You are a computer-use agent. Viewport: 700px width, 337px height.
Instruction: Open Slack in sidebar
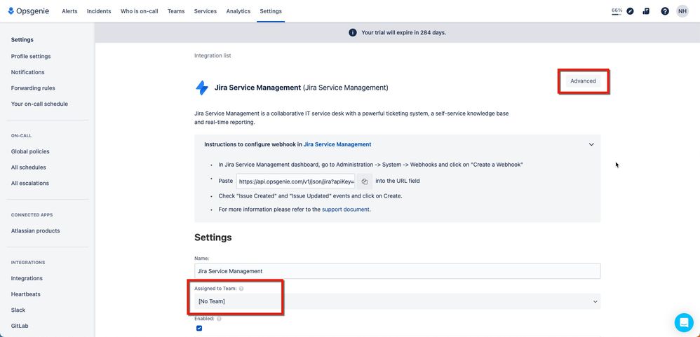(x=18, y=310)
